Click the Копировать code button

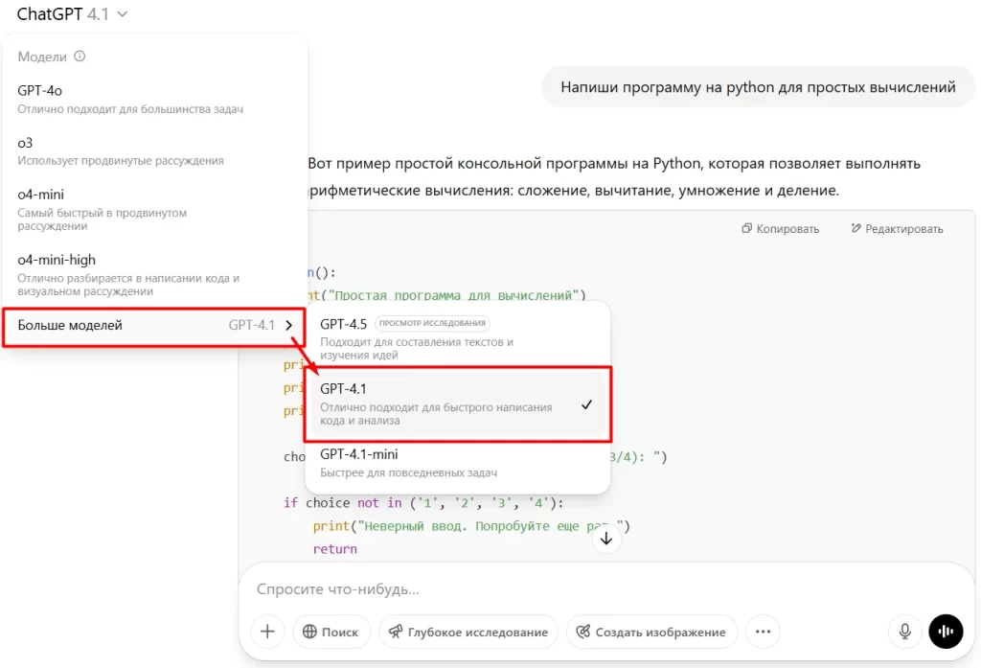click(780, 228)
